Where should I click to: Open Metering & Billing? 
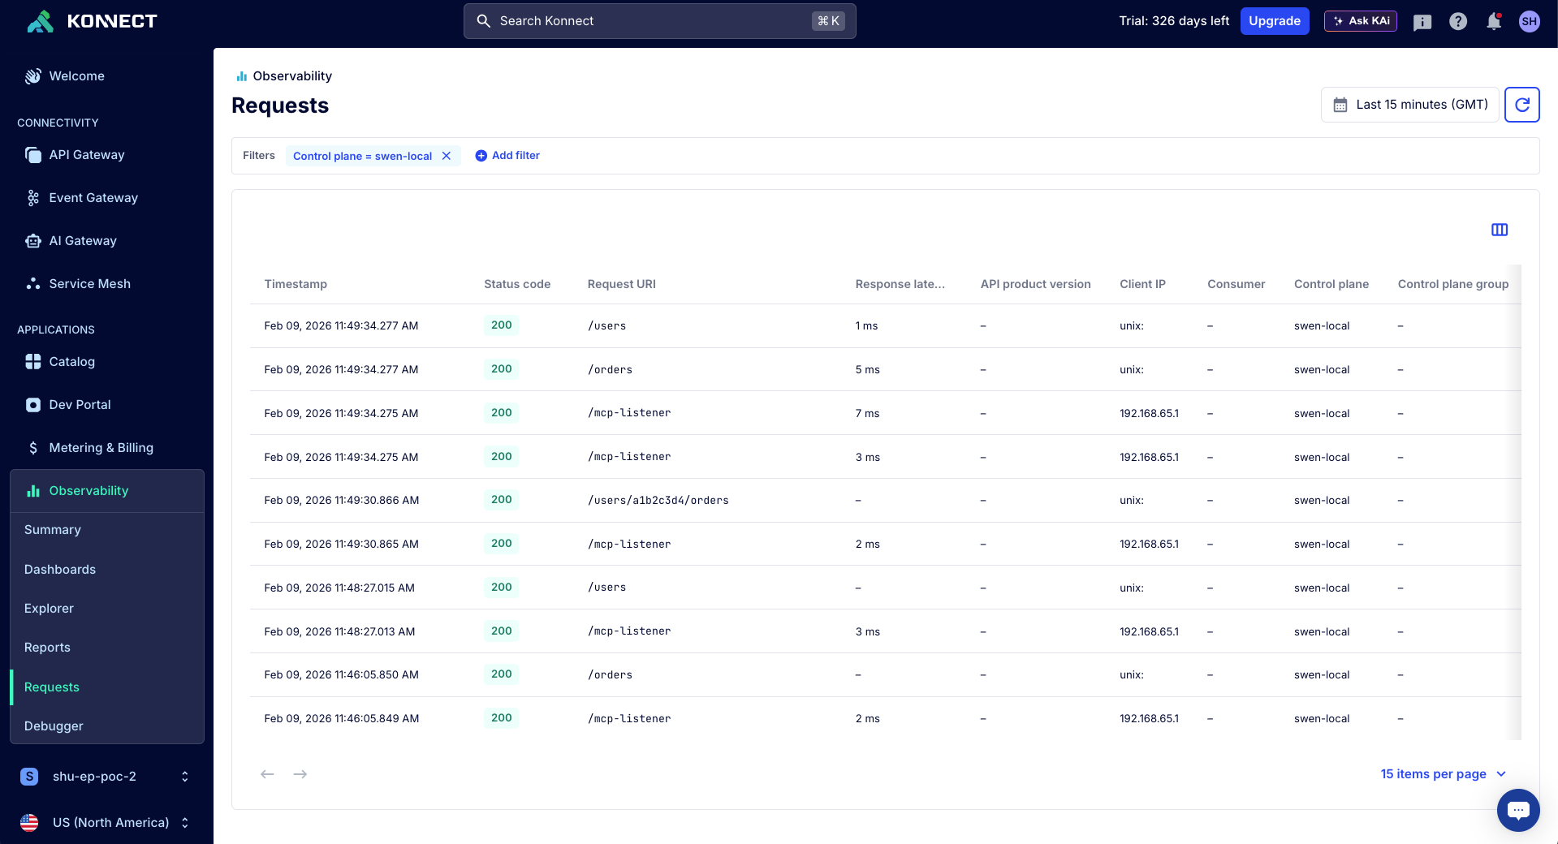101,447
